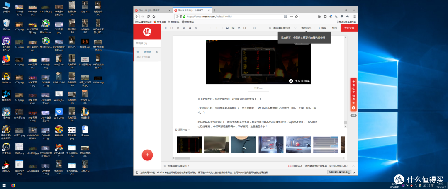Click the red 值 site logo
Image resolution: width=448 pixels, height=189 pixels.
[x=147, y=31]
